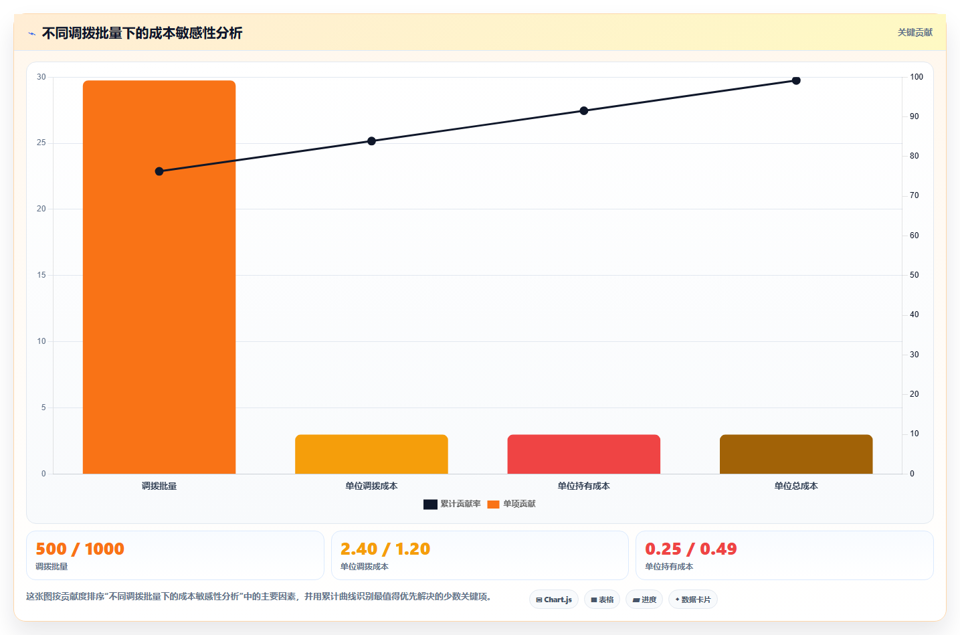
Task: Click the dark 累计贡献率 legend color box
Action: pyautogui.click(x=430, y=505)
